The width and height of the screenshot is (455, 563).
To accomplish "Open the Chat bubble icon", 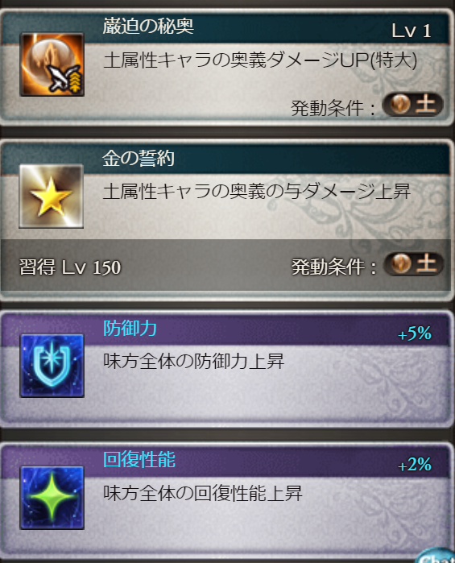I will pyautogui.click(x=435, y=556).
